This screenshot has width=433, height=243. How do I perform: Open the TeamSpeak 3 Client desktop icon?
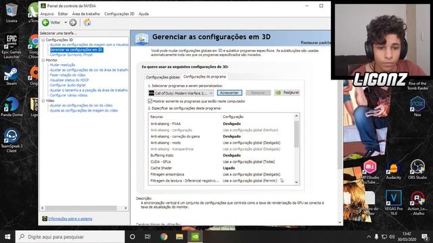[12, 140]
